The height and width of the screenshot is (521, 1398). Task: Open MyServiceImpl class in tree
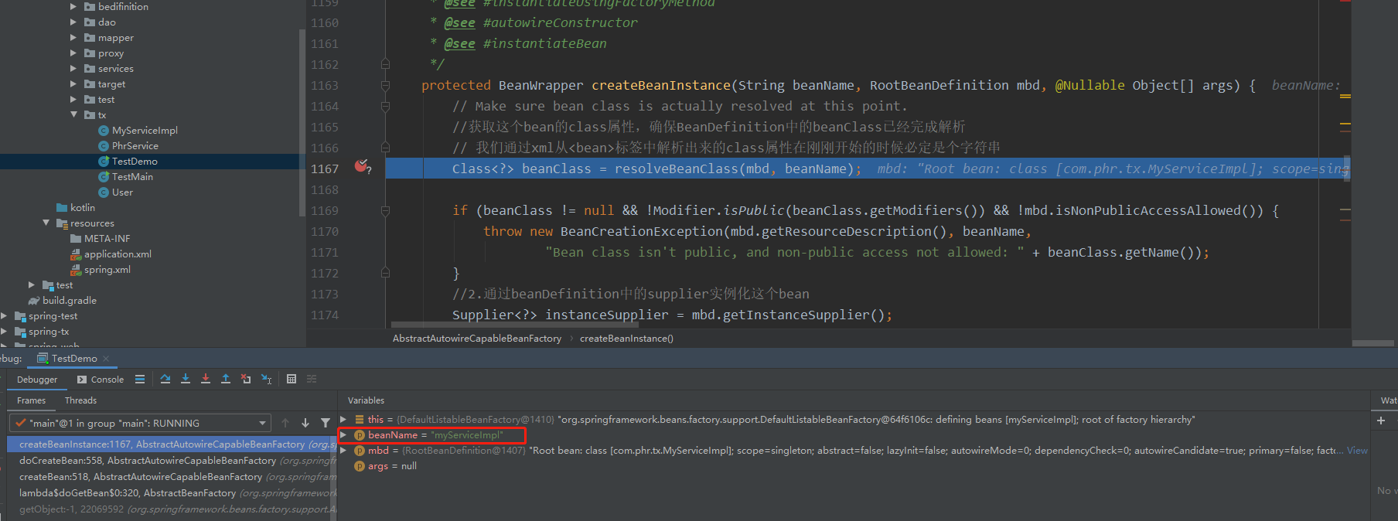click(x=145, y=130)
